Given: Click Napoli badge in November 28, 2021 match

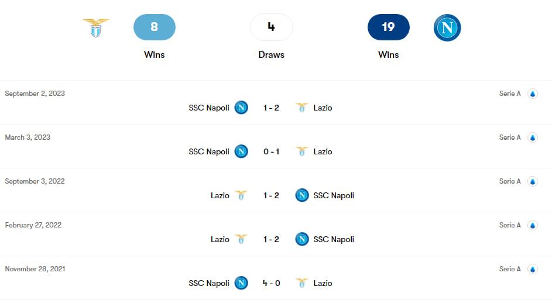Looking at the screenshot, I should (241, 283).
